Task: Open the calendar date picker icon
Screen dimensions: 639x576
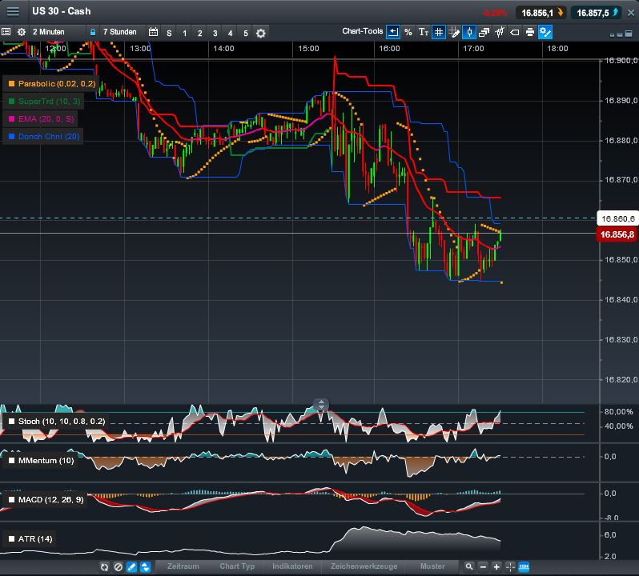Action: 153,32
